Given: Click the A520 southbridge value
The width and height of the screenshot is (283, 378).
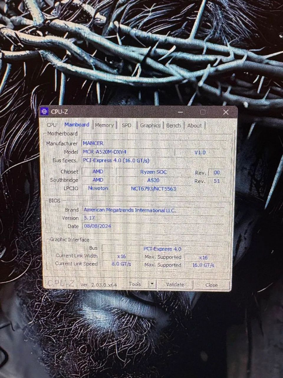Looking at the screenshot, I should (153, 180).
